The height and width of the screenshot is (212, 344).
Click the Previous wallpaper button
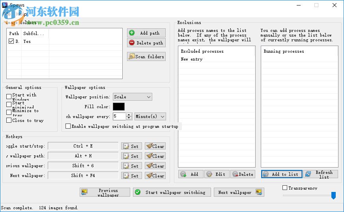point(105,192)
